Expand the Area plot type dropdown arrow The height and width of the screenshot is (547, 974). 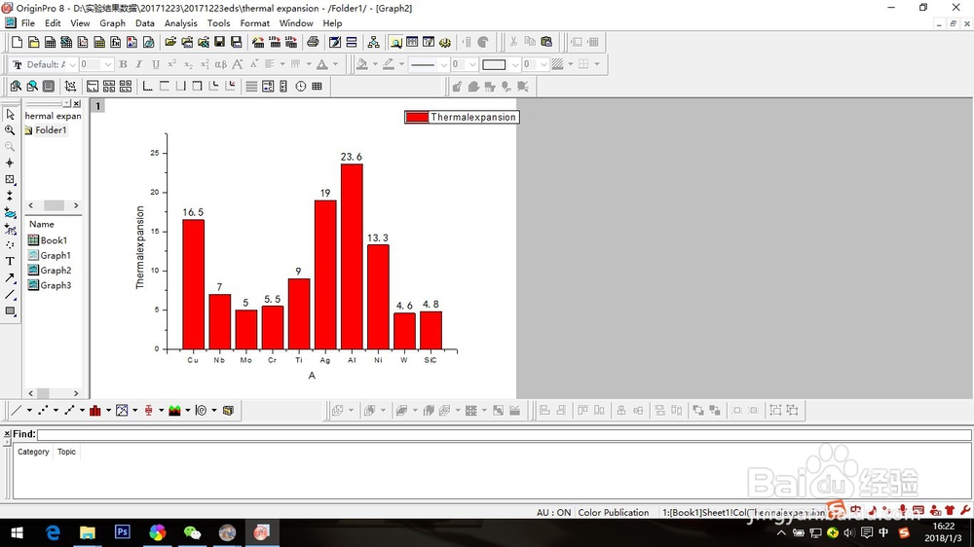[x=188, y=411]
